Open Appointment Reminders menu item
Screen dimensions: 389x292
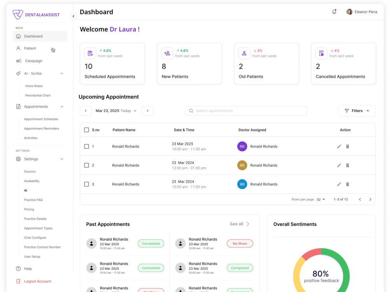[42, 128]
